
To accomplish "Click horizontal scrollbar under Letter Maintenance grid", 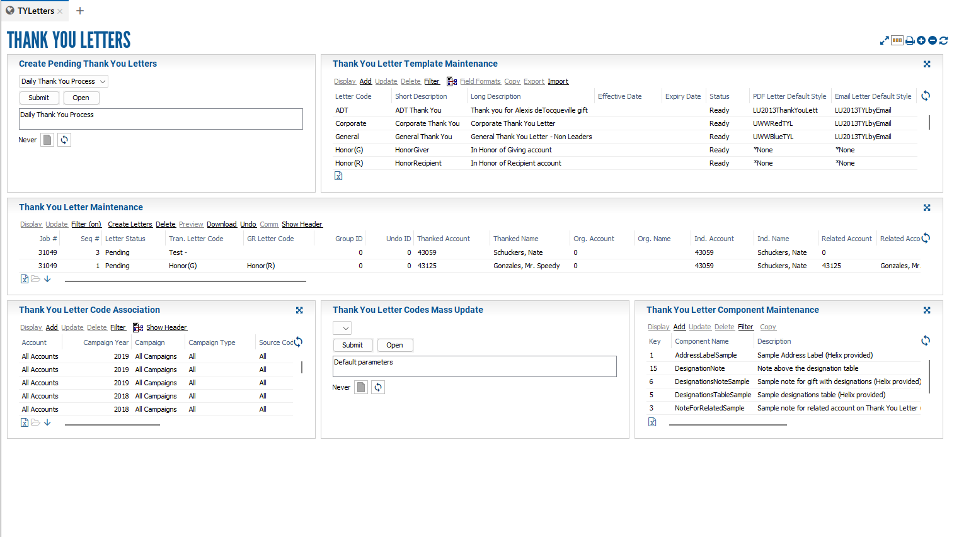I will click(185, 281).
